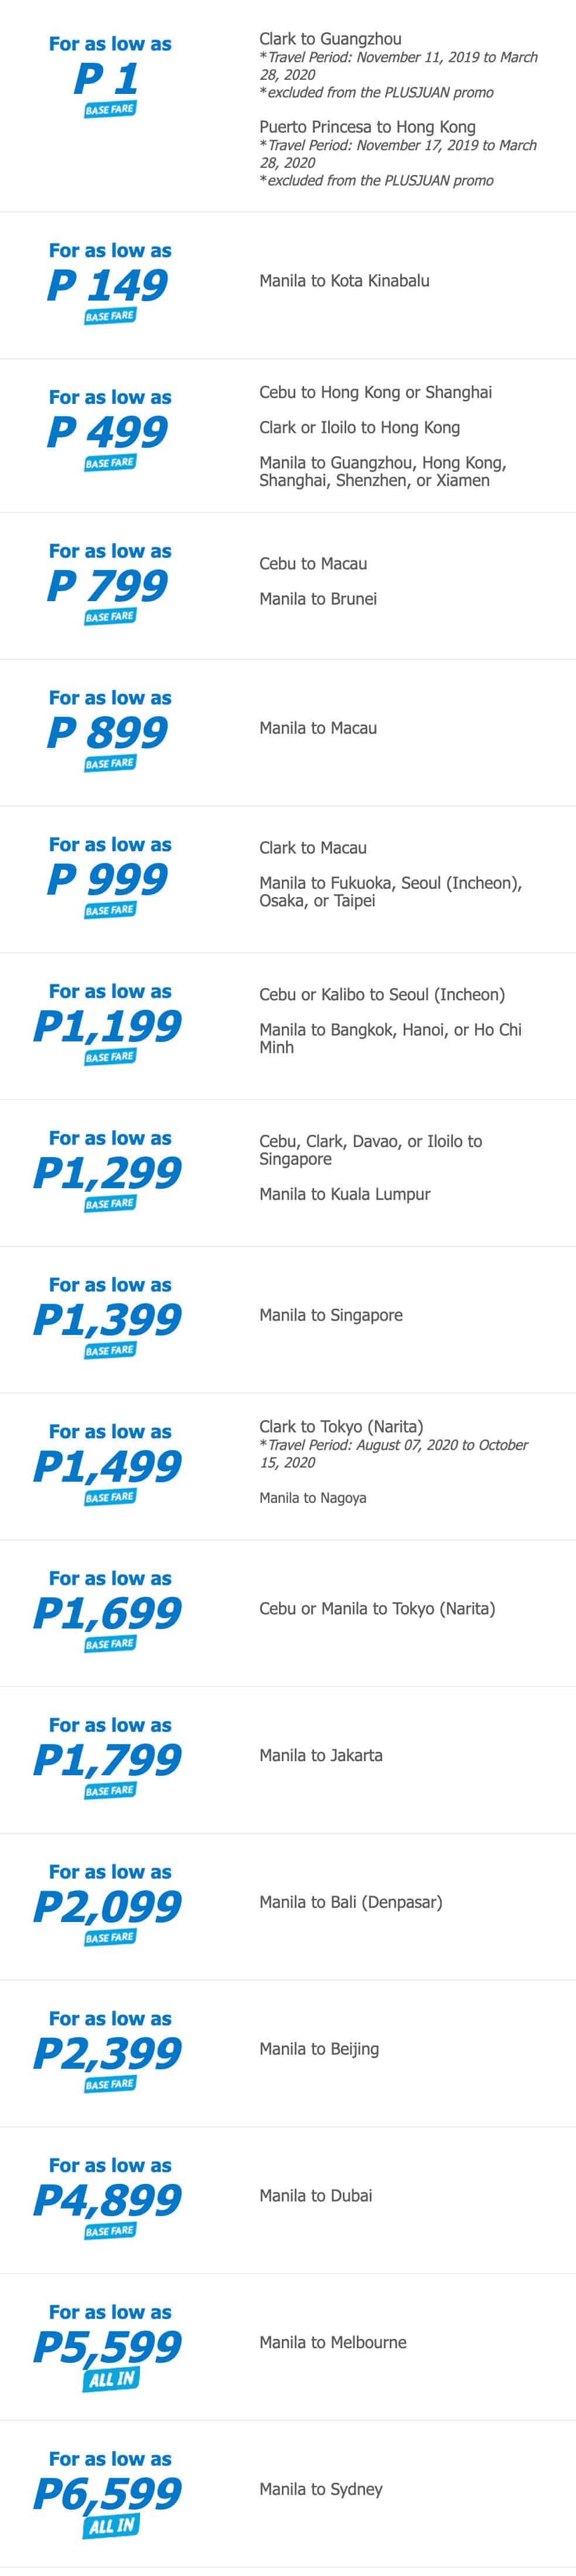
Task: Click the BASE FARE badge under P1,699
Action: pyautogui.click(x=110, y=1644)
